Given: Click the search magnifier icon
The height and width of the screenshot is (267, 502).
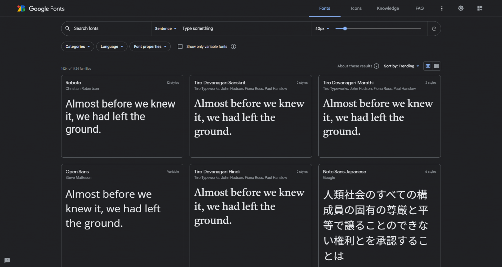Looking at the screenshot, I should coord(68,28).
